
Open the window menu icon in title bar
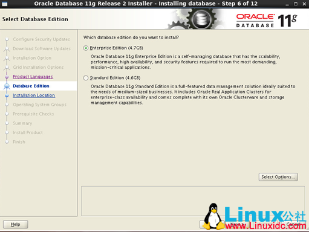(x=4, y=4)
